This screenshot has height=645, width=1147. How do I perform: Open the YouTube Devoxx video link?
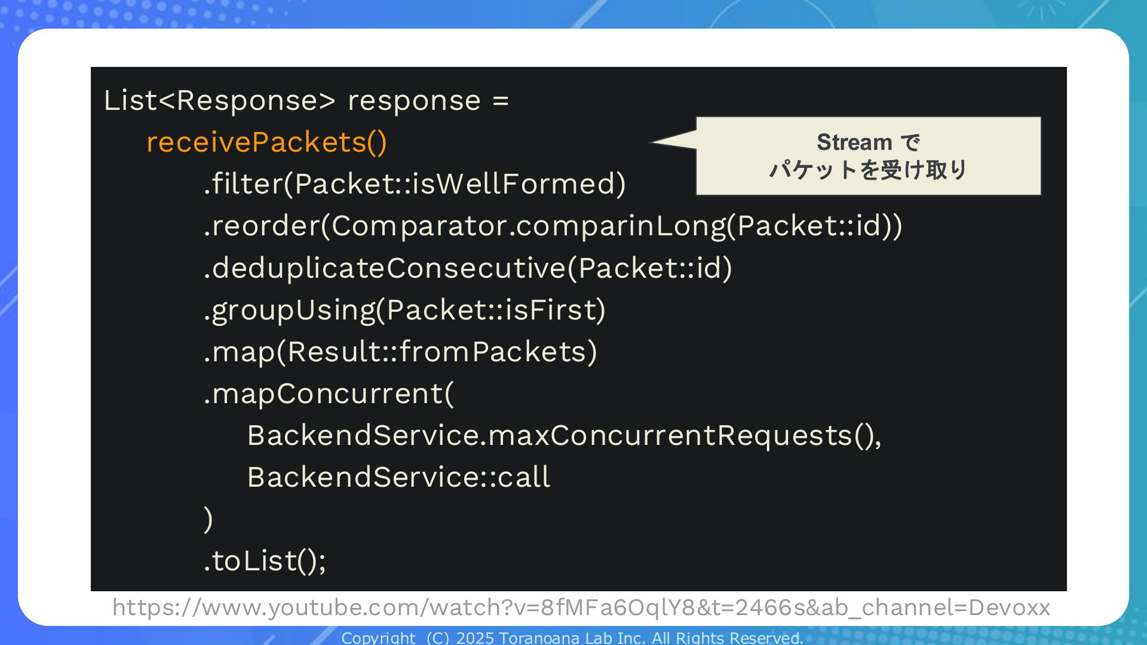581,607
